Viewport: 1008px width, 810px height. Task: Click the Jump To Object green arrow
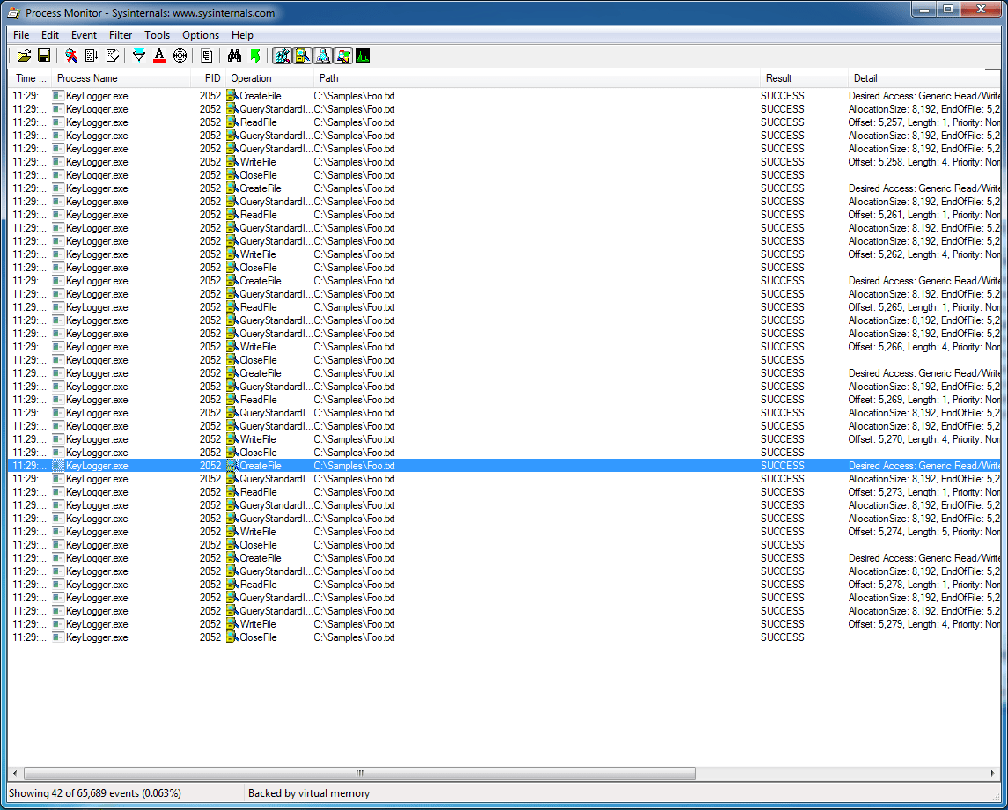pyautogui.click(x=254, y=56)
